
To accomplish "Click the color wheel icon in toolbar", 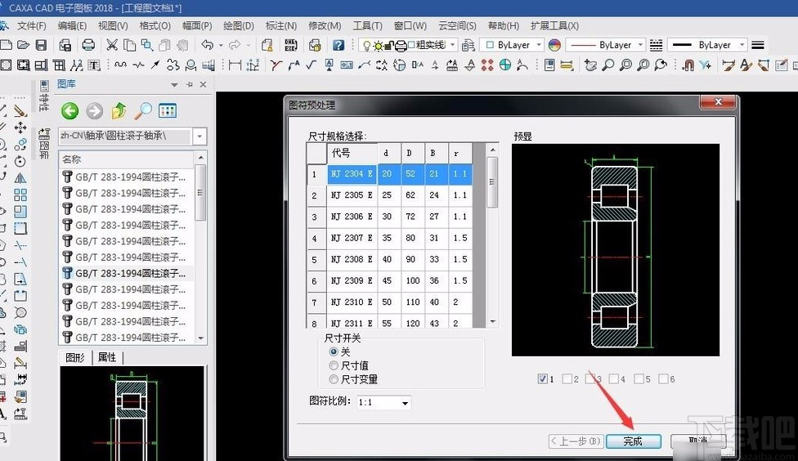I will pos(554,45).
